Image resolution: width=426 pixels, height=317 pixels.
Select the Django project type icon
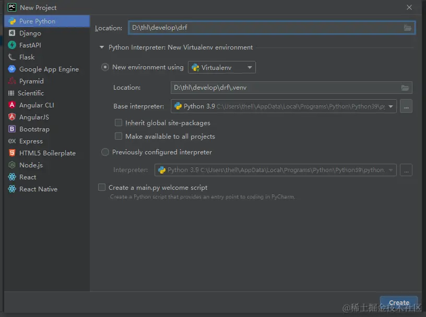11,33
